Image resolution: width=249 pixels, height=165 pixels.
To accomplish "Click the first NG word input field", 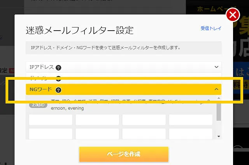I will [x=51, y=120].
